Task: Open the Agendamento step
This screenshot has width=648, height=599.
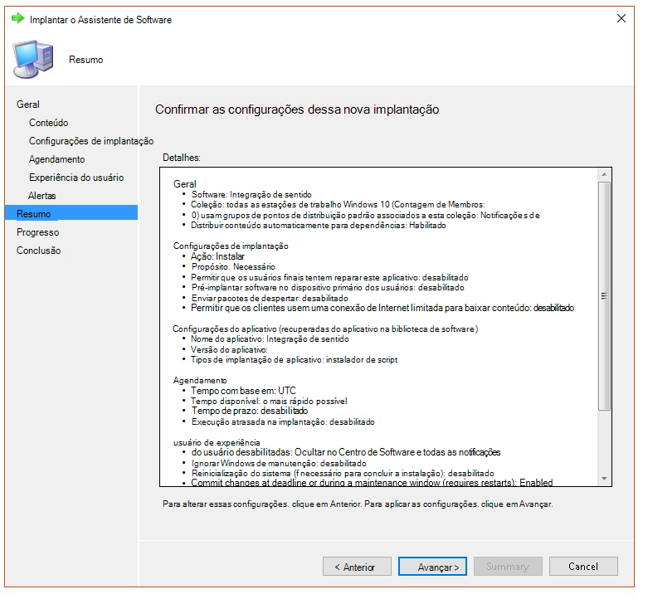Action: pyautogui.click(x=56, y=159)
